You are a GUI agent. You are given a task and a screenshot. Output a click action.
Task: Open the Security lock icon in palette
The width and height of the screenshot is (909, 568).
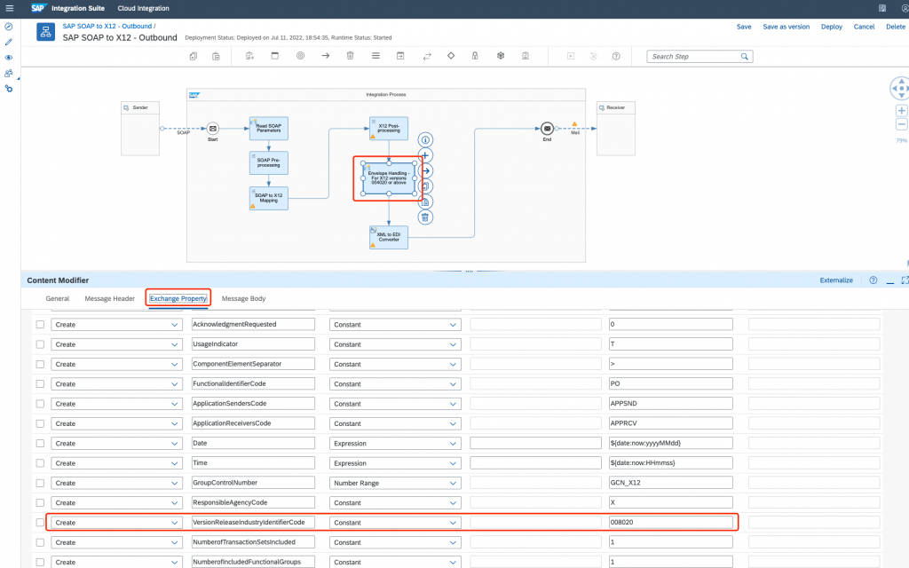475,56
